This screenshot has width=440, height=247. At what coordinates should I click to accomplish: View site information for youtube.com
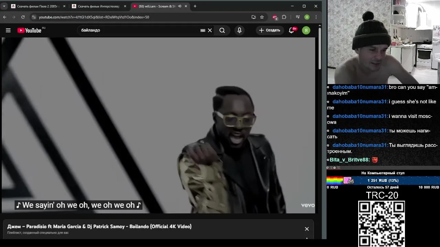pyautogui.click(x=33, y=17)
